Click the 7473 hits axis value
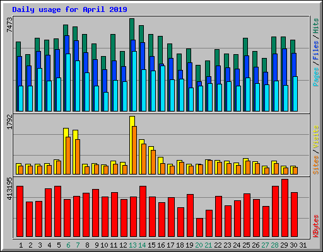The height and width of the screenshot is (252, 323). (9, 25)
